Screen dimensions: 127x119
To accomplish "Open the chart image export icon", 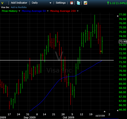I will coord(85,3).
